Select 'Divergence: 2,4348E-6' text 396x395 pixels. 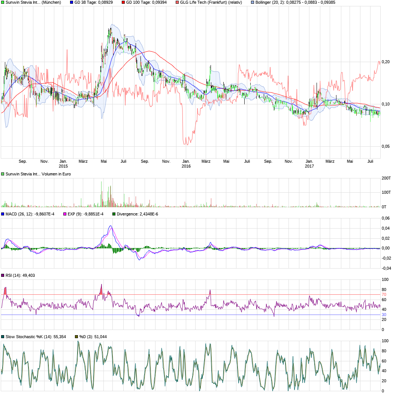tap(137, 214)
